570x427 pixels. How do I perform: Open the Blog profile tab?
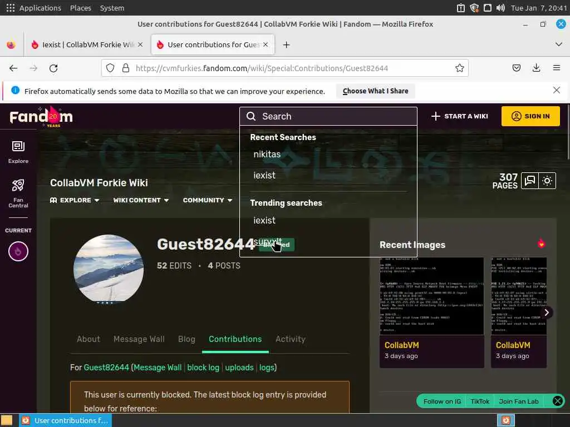[x=186, y=339]
